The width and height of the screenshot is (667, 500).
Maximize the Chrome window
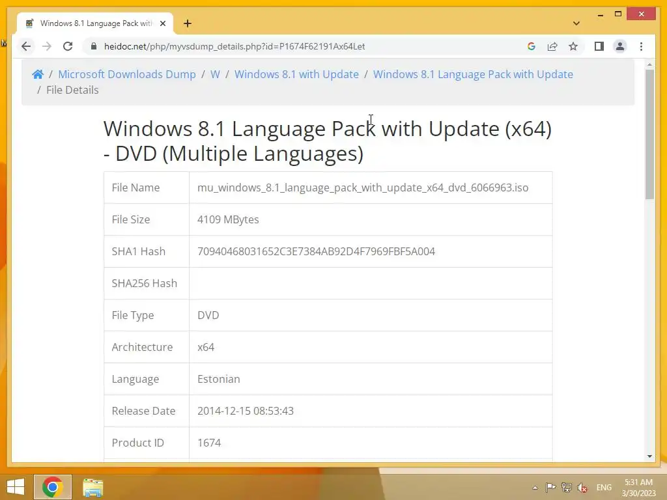pos(618,14)
